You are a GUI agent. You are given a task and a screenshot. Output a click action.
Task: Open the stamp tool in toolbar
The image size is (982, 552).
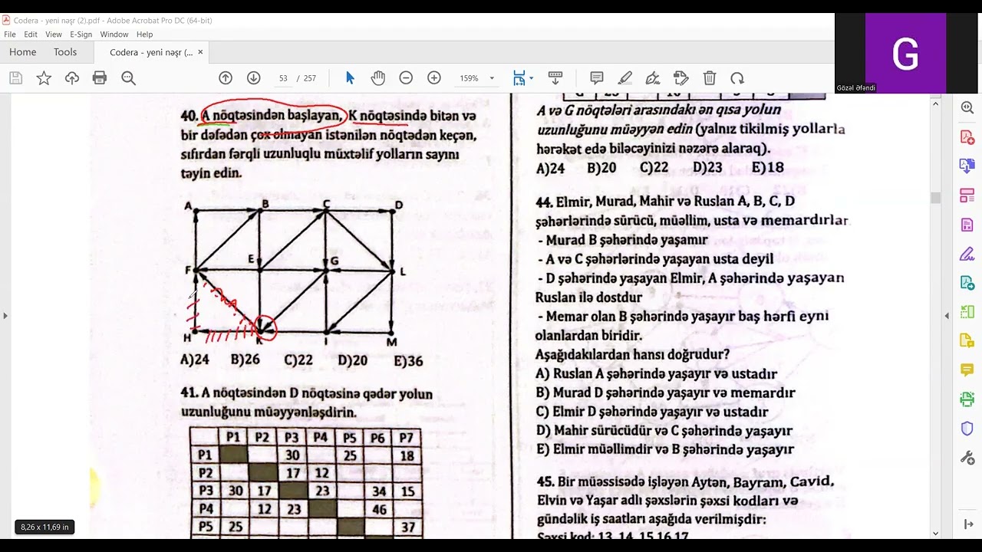click(681, 77)
